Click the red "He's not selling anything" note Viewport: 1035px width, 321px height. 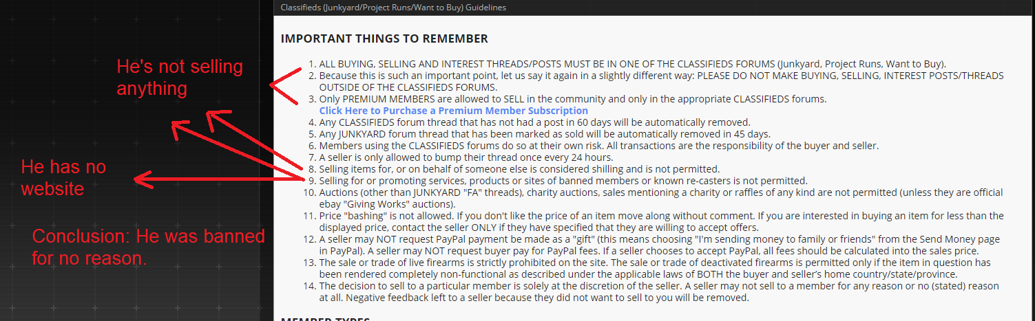tap(180, 78)
